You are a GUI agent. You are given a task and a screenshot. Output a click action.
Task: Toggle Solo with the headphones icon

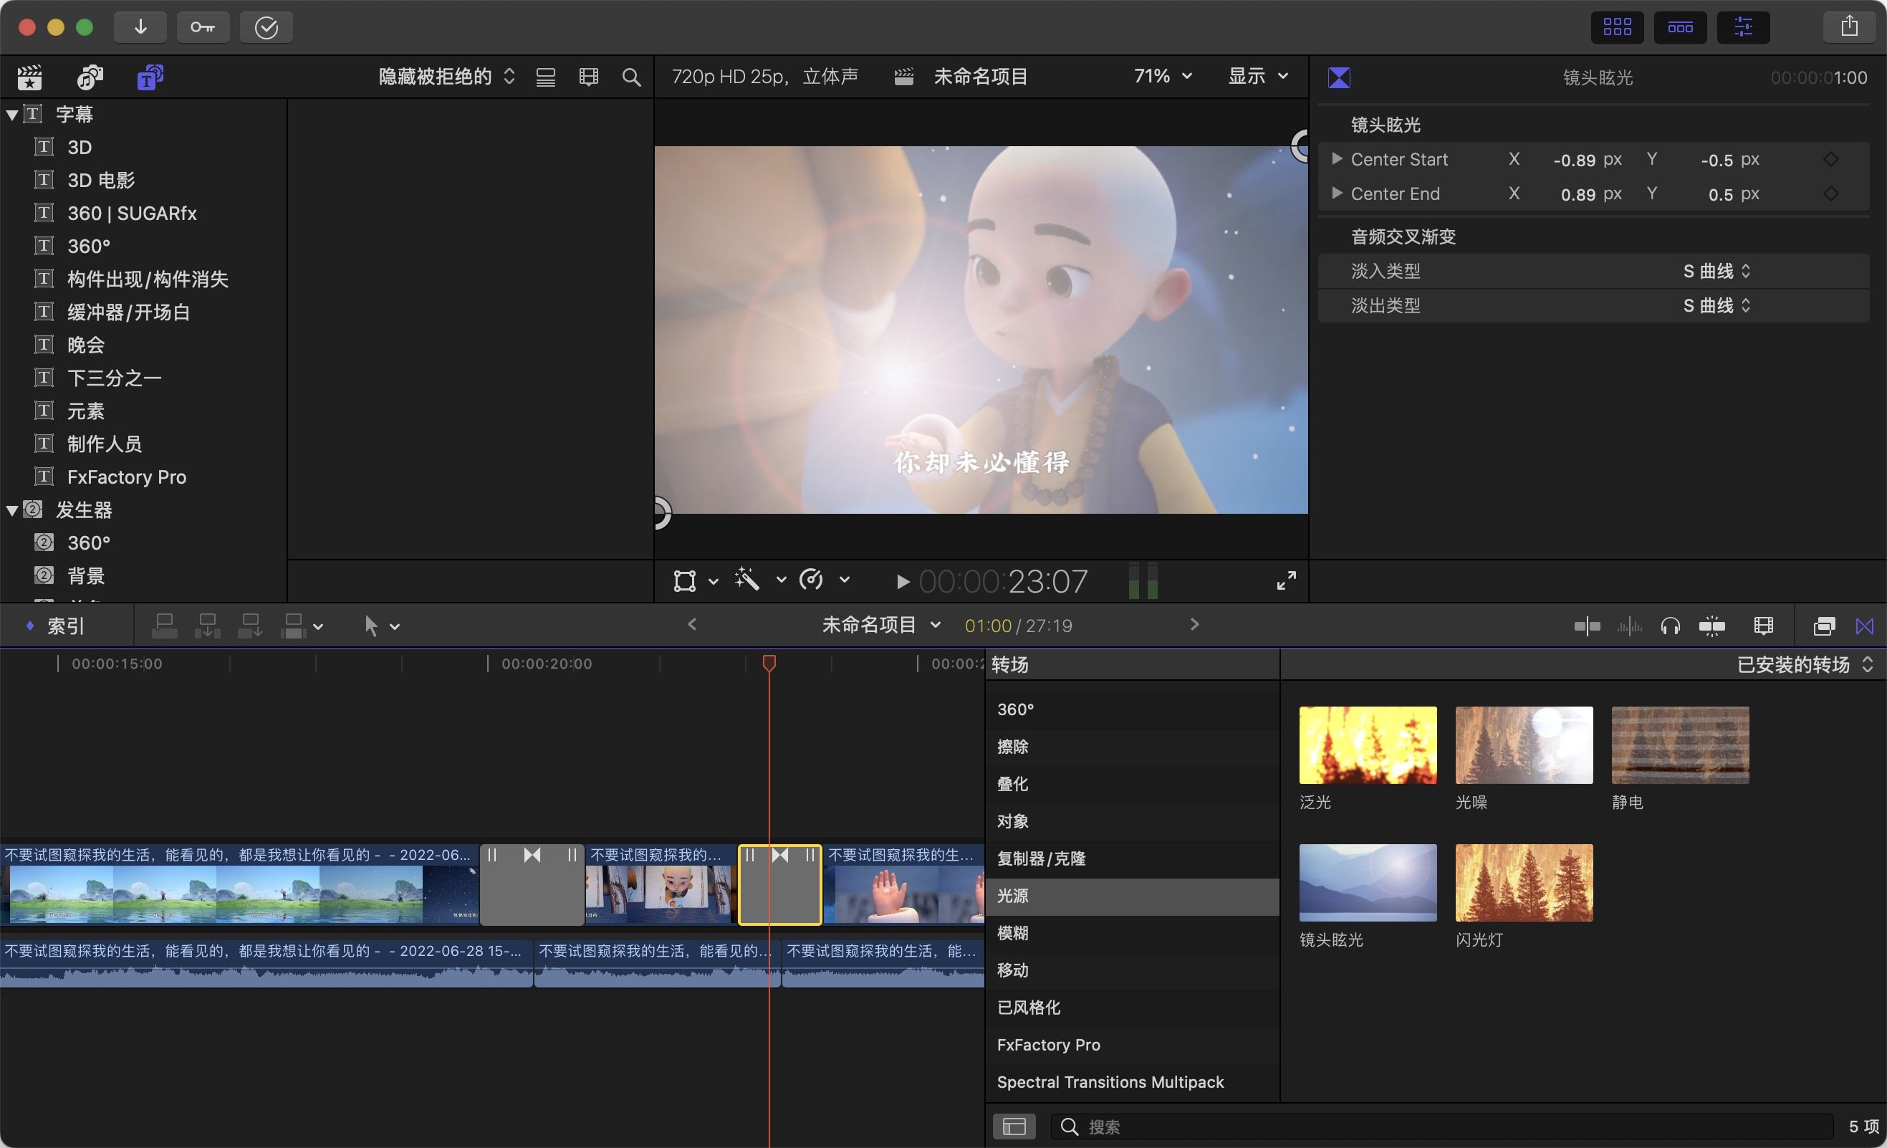pos(1670,626)
